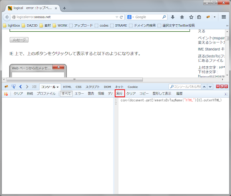Open the Firebug bug logo menu
This screenshot has height=196, width=231.
(6, 87)
